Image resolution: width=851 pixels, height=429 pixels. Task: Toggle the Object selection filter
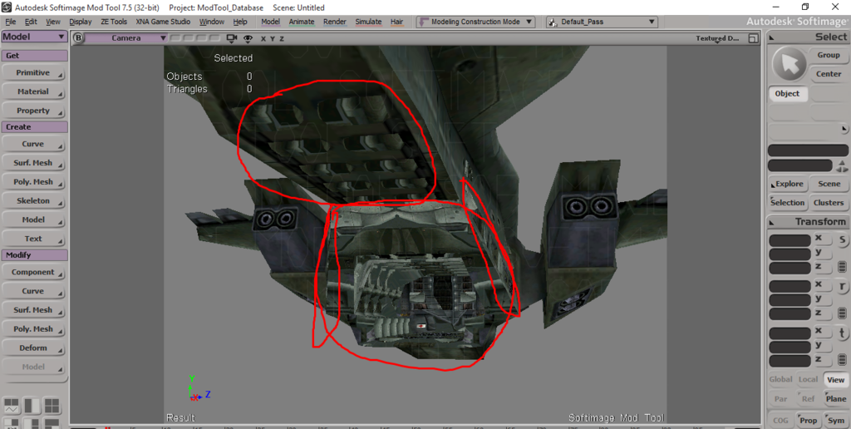click(x=788, y=93)
